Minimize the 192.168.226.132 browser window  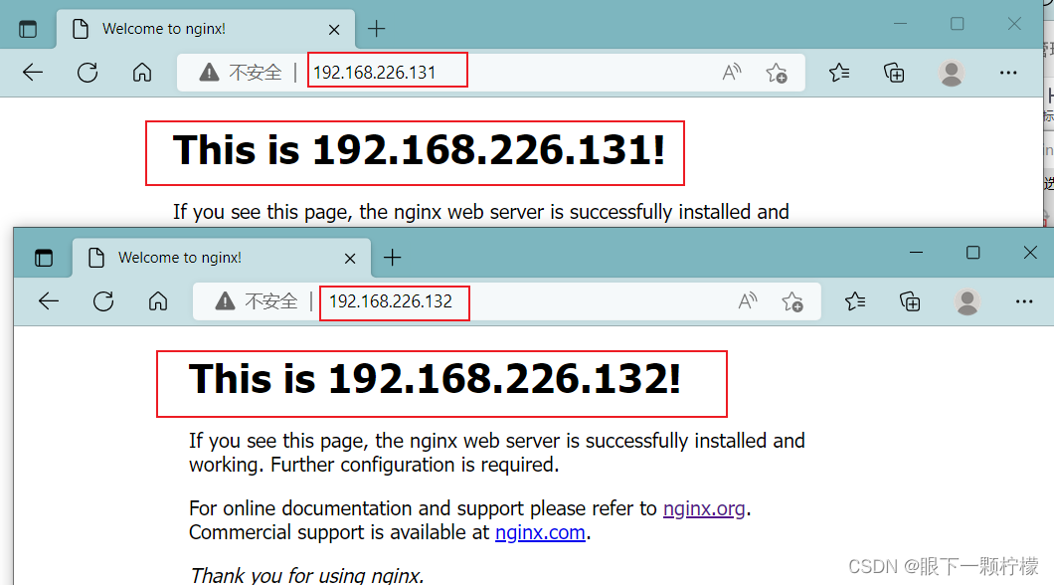pos(916,253)
